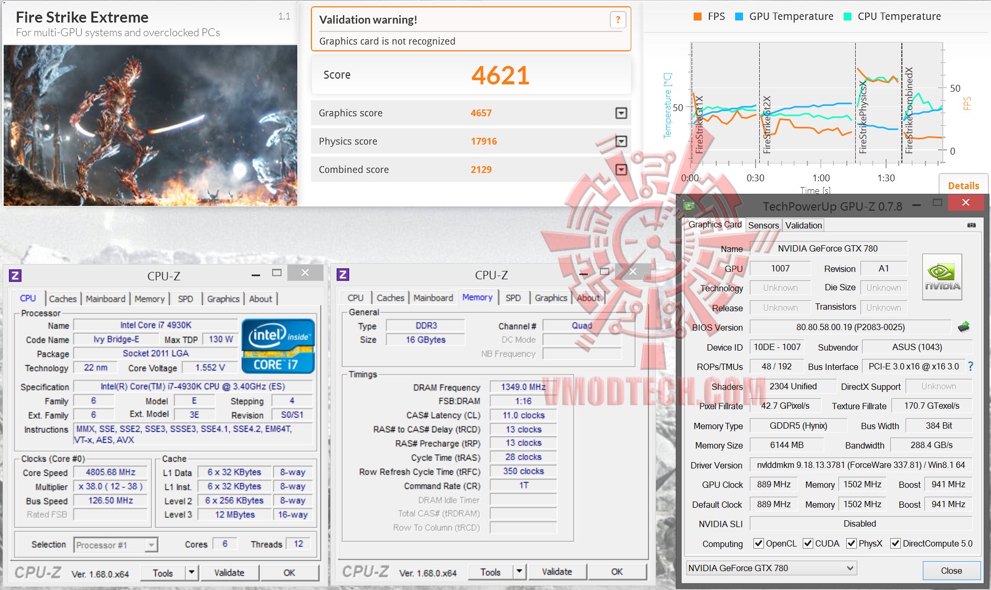
Task: Open the Mainboard tab in left CPU-Z
Action: click(105, 299)
